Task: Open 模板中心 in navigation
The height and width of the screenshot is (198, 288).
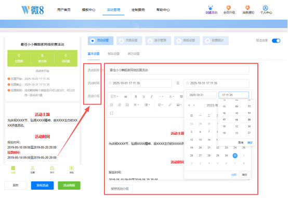Action: click(x=88, y=10)
